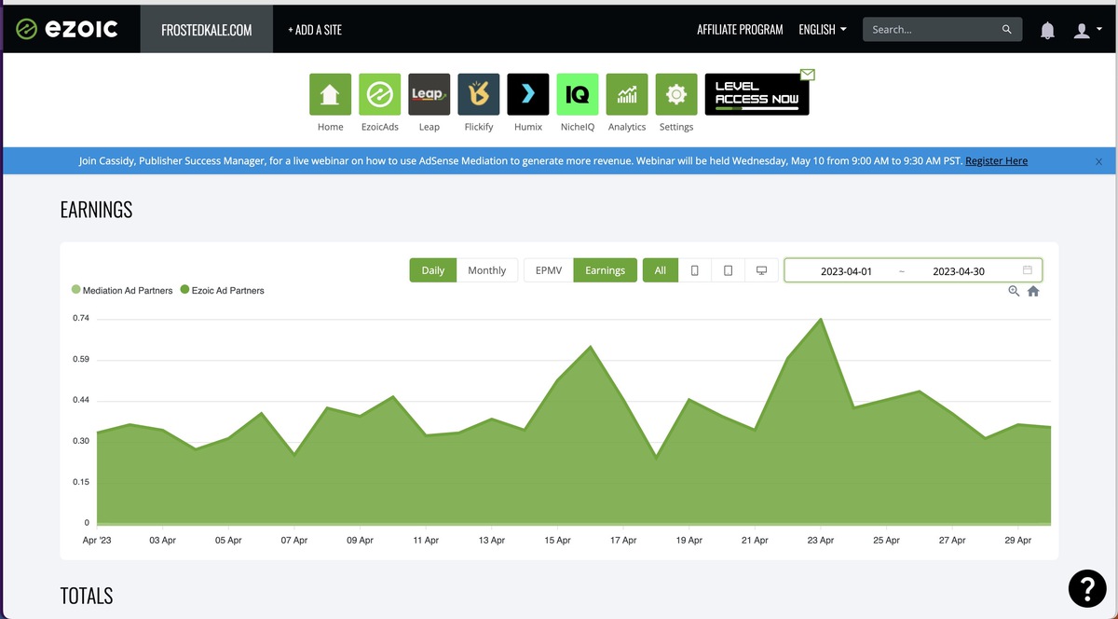Open the NicheIQ app icon
This screenshot has width=1118, height=619.
(578, 94)
